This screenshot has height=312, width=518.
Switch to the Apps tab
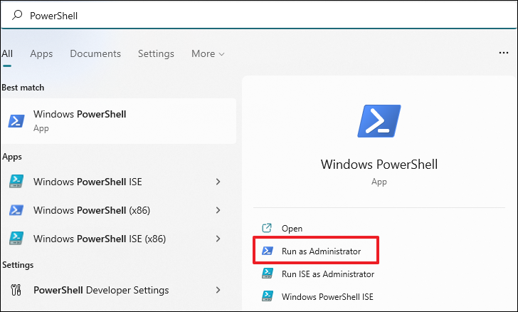point(41,53)
